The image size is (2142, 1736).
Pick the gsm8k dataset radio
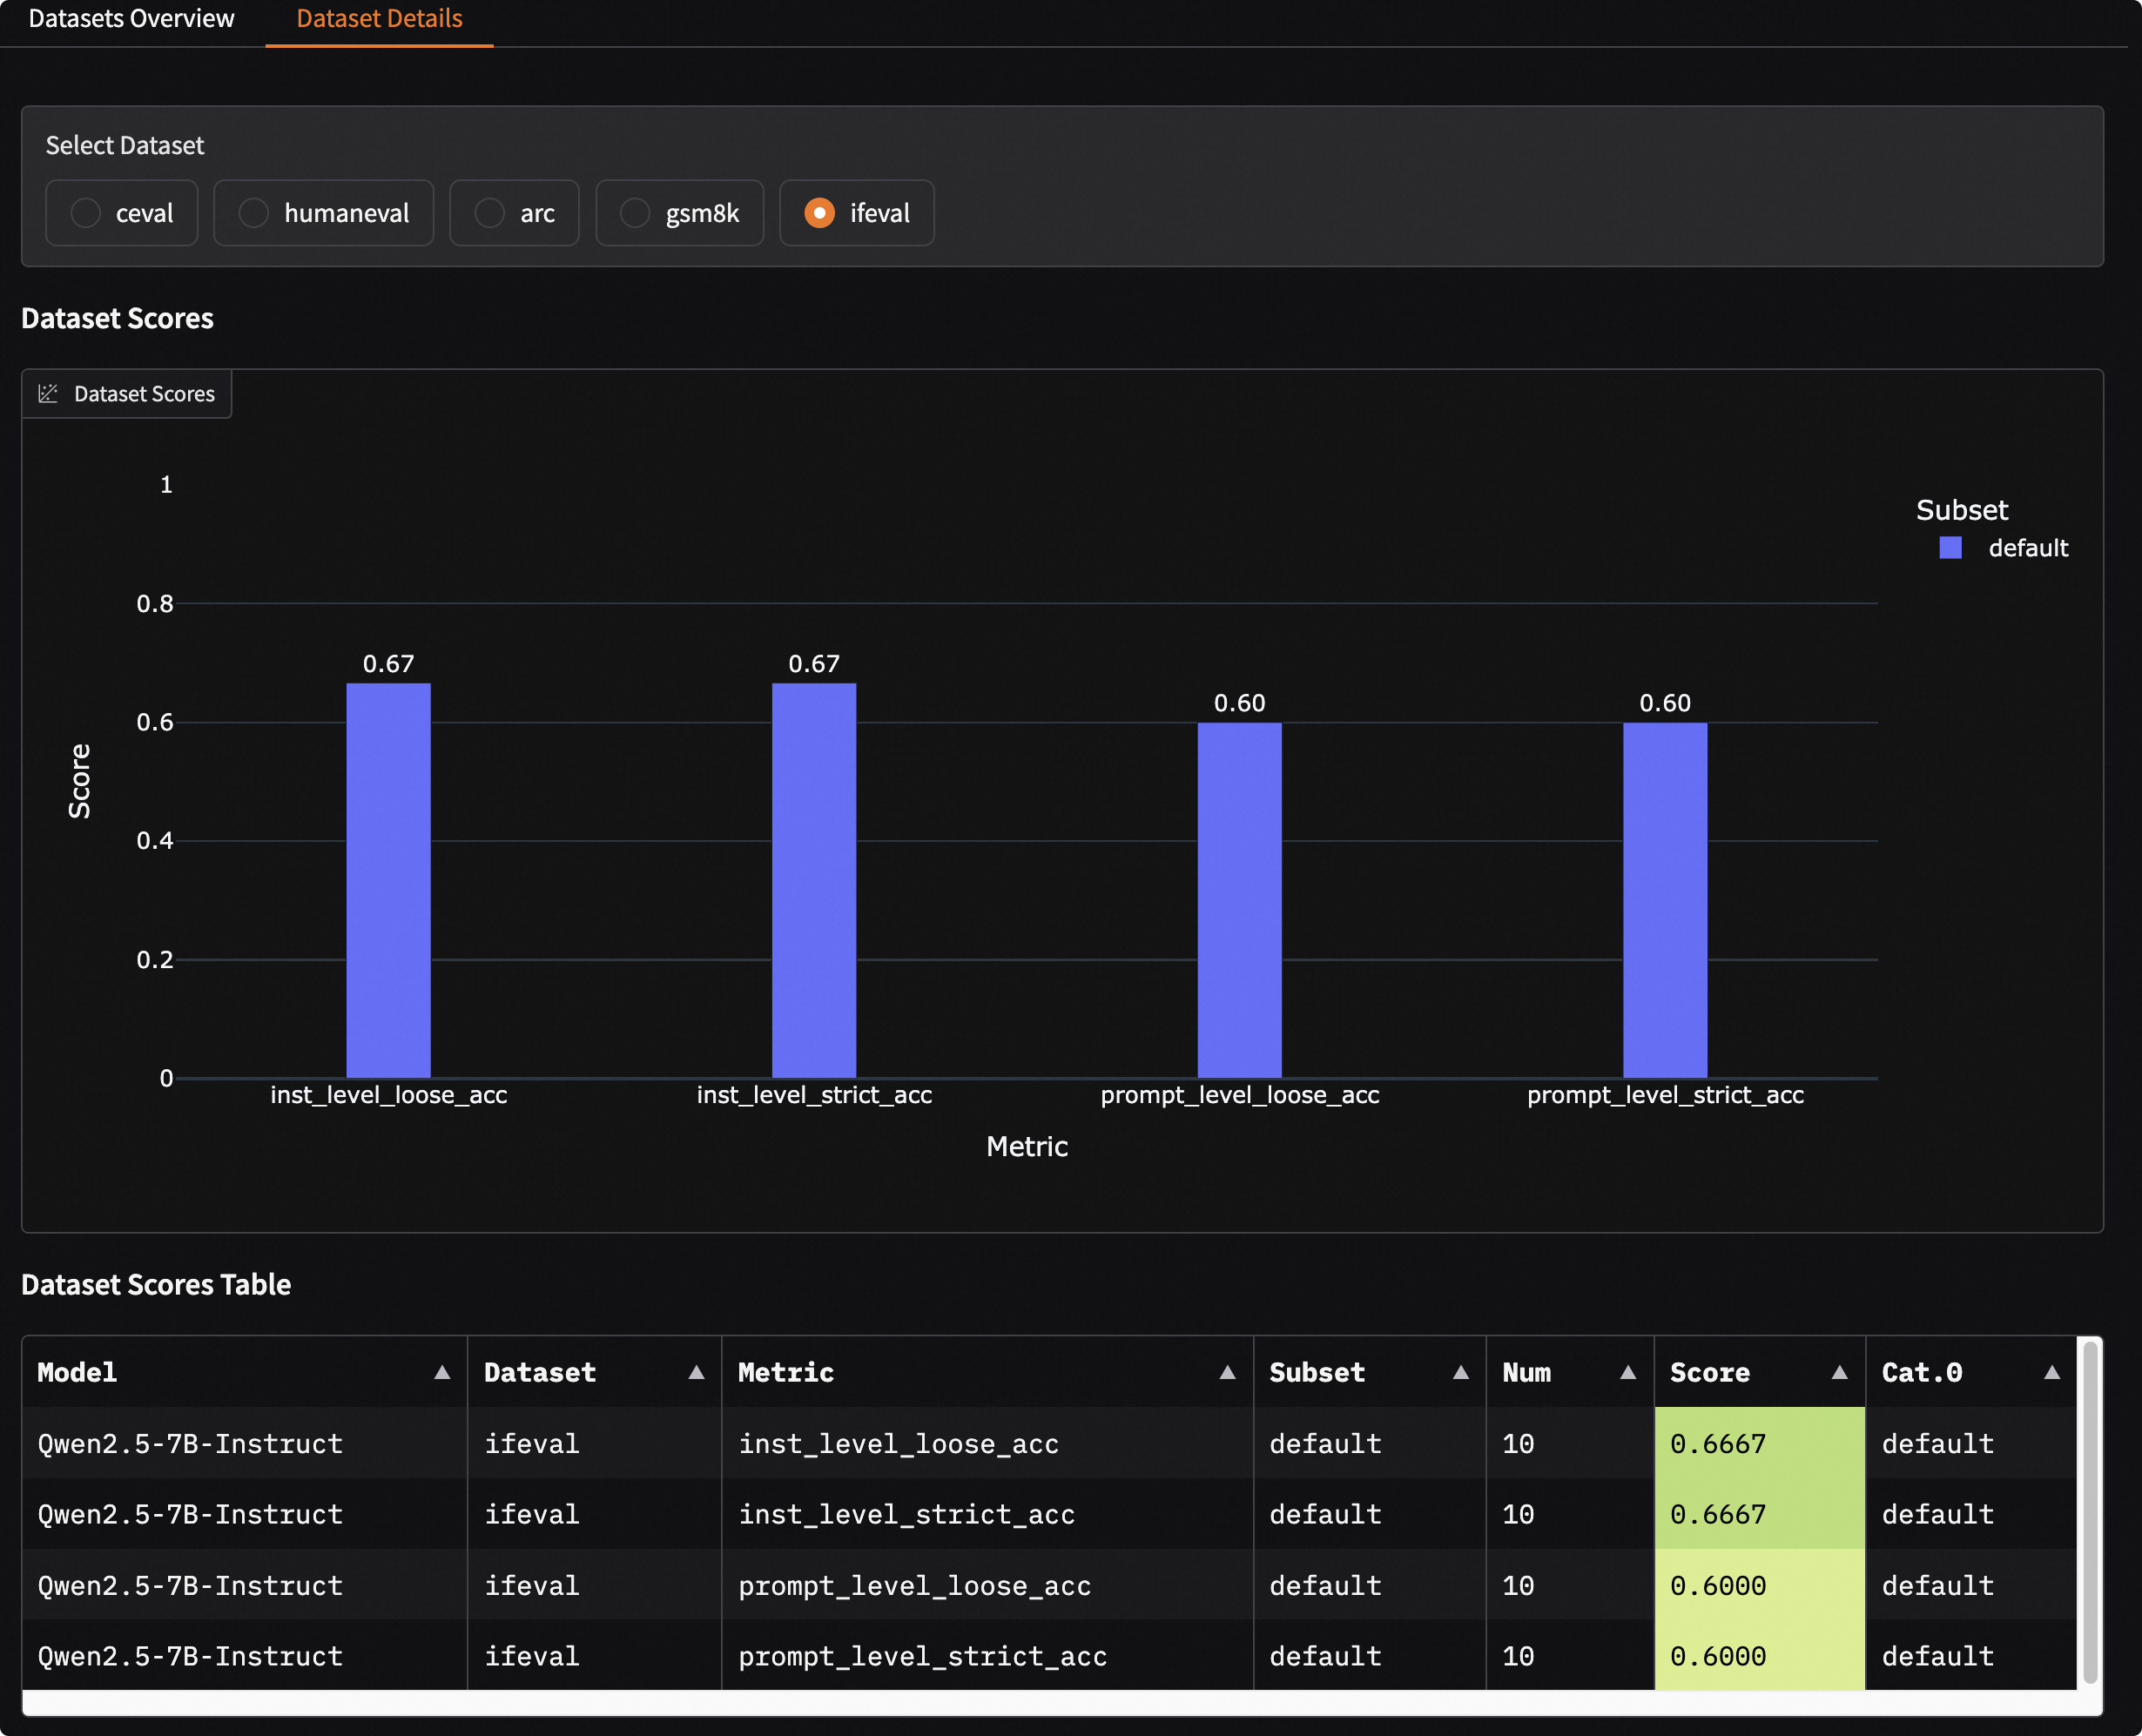click(x=635, y=213)
